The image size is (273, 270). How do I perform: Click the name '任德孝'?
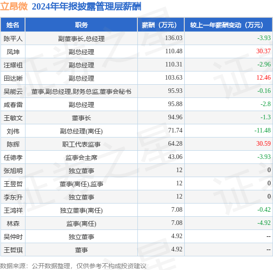click(x=13, y=158)
